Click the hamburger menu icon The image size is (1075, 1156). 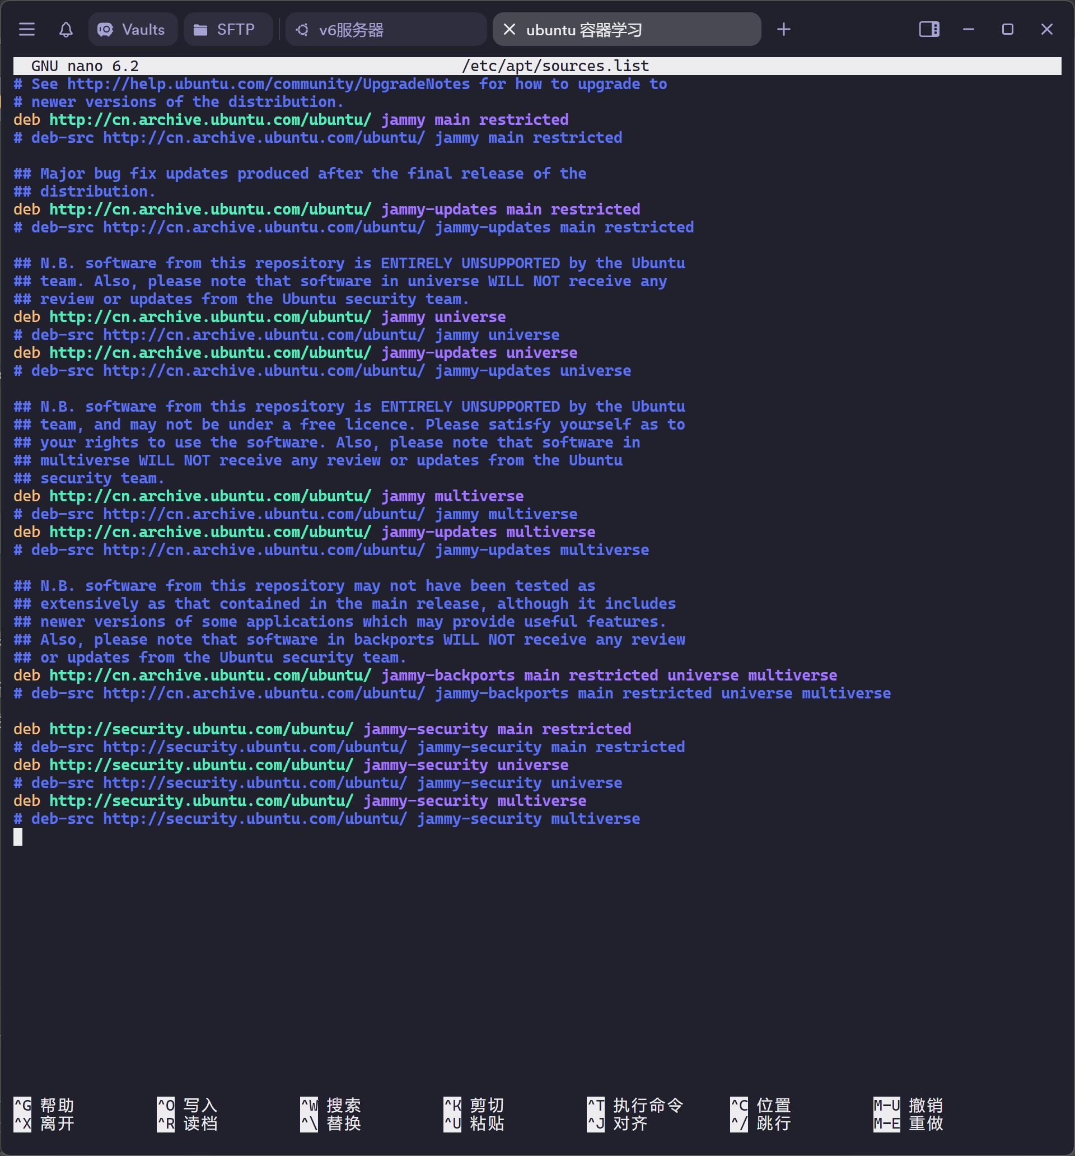[29, 29]
